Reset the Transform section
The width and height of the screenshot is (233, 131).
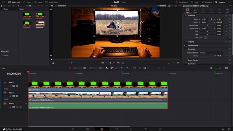tap(230, 16)
